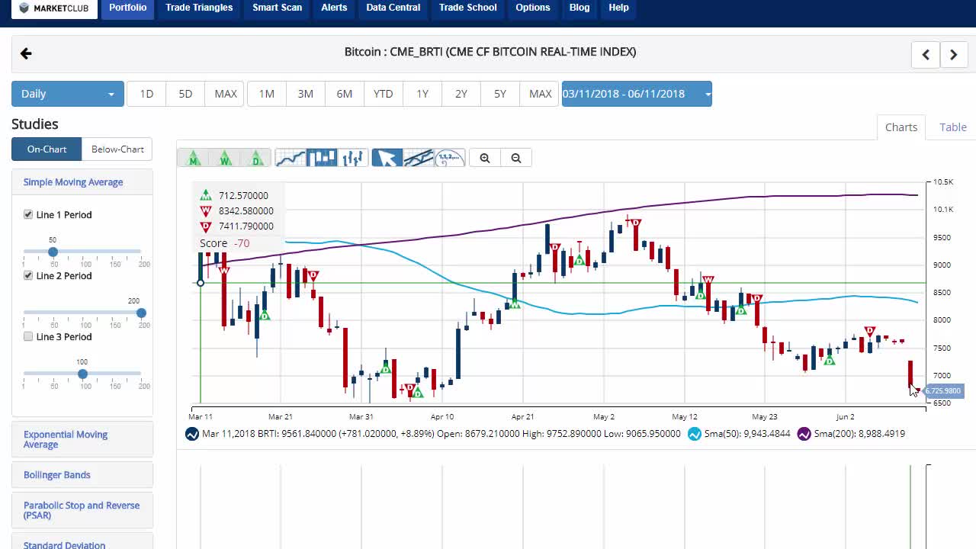This screenshot has width=976, height=549.
Task: Click the Score -70 readout
Action: click(225, 243)
